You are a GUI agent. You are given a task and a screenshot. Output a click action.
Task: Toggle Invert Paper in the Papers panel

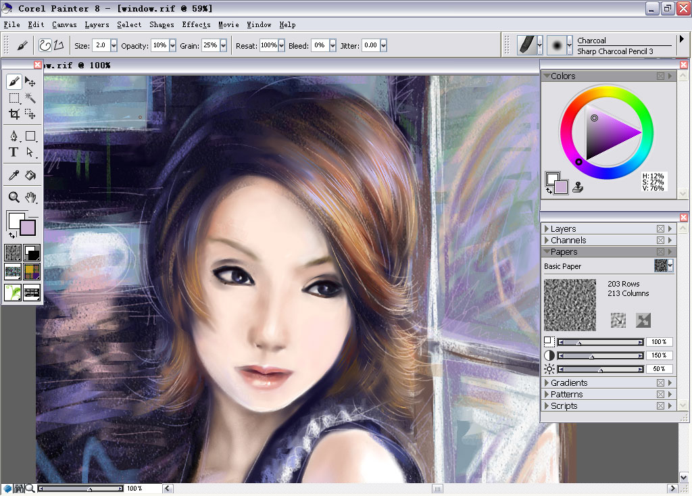(643, 320)
